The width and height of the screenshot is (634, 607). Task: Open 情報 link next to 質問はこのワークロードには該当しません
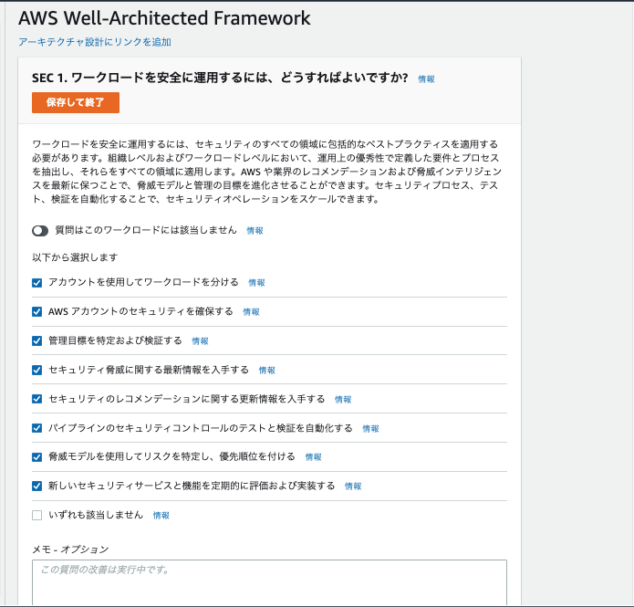(x=255, y=231)
